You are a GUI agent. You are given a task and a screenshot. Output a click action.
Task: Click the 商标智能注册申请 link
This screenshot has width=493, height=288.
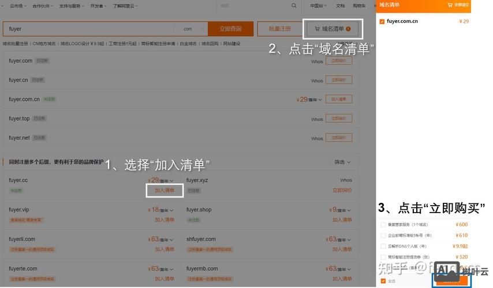tap(158, 44)
